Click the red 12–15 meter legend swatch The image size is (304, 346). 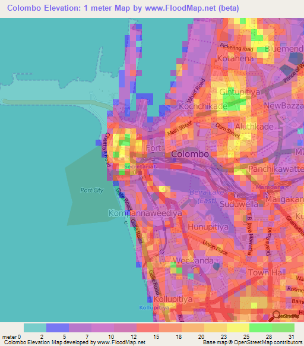click(x=148, y=328)
